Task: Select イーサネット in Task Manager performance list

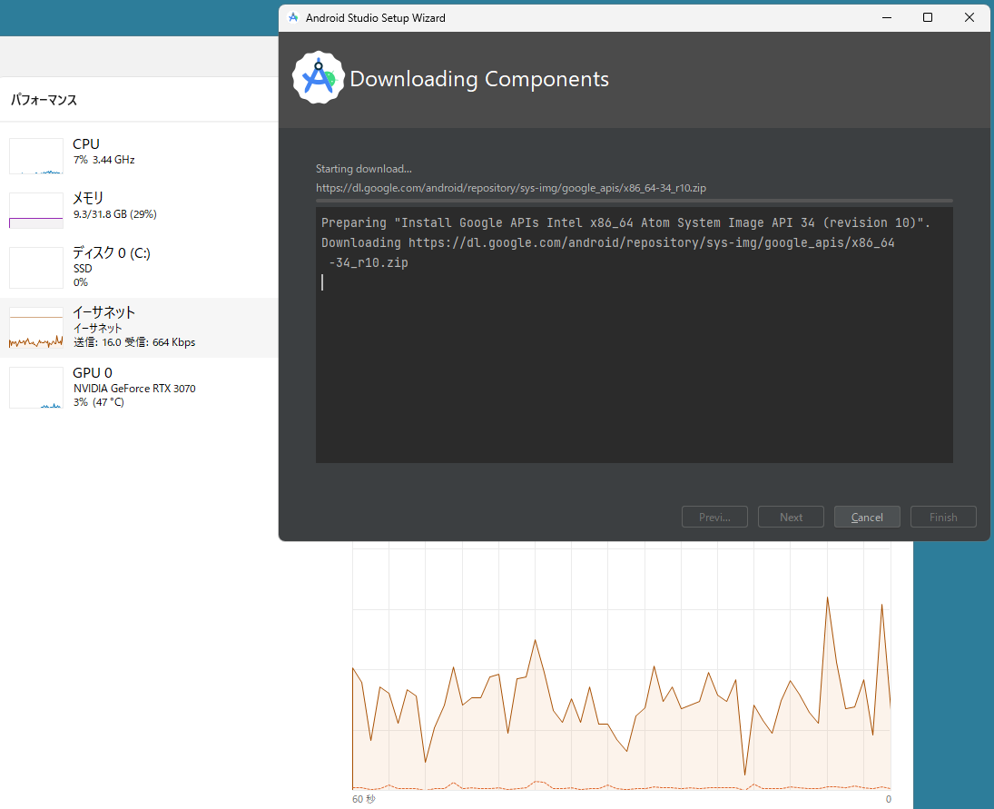Action: pyautogui.click(x=139, y=328)
